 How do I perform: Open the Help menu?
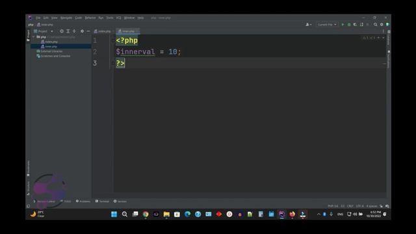pyautogui.click(x=140, y=18)
